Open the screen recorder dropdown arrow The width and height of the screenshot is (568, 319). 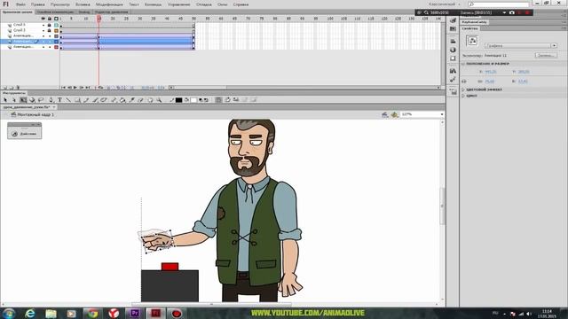504,12
